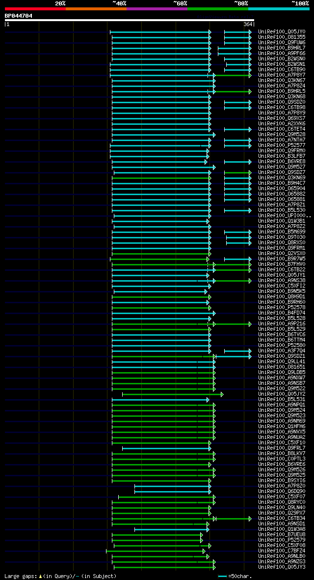314x580 pixels.
Task: Select the UniRef100_B9H4C7 label
Action: [x=282, y=183]
